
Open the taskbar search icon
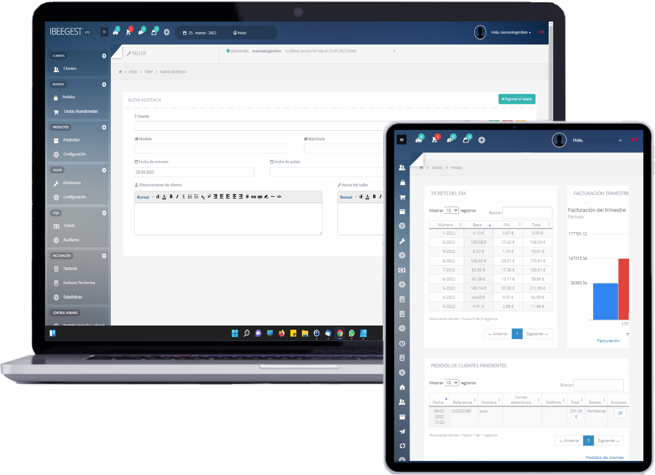click(247, 333)
